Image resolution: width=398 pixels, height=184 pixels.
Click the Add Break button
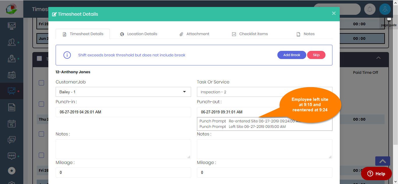pos(292,55)
